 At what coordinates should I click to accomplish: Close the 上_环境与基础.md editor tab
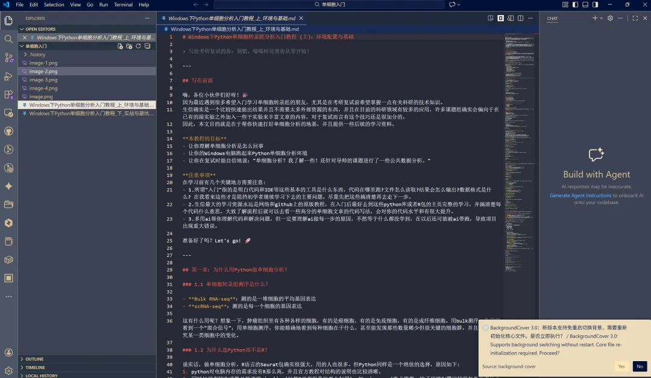301,18
